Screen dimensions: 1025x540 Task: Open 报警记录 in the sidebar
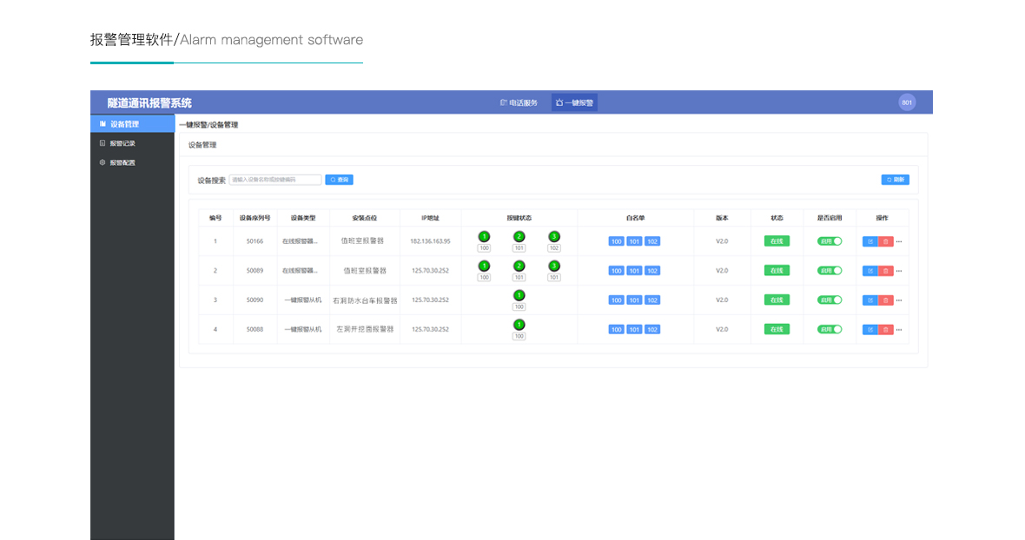click(122, 143)
